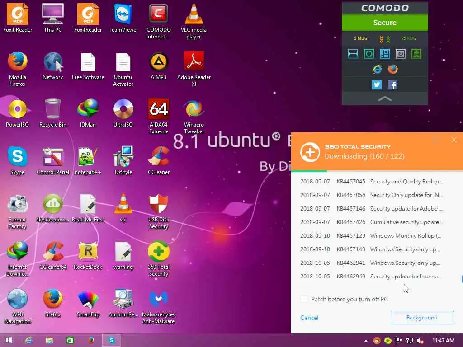Collapse the COMODO widget with chevron
The width and height of the screenshot is (463, 347).
coord(385,99)
